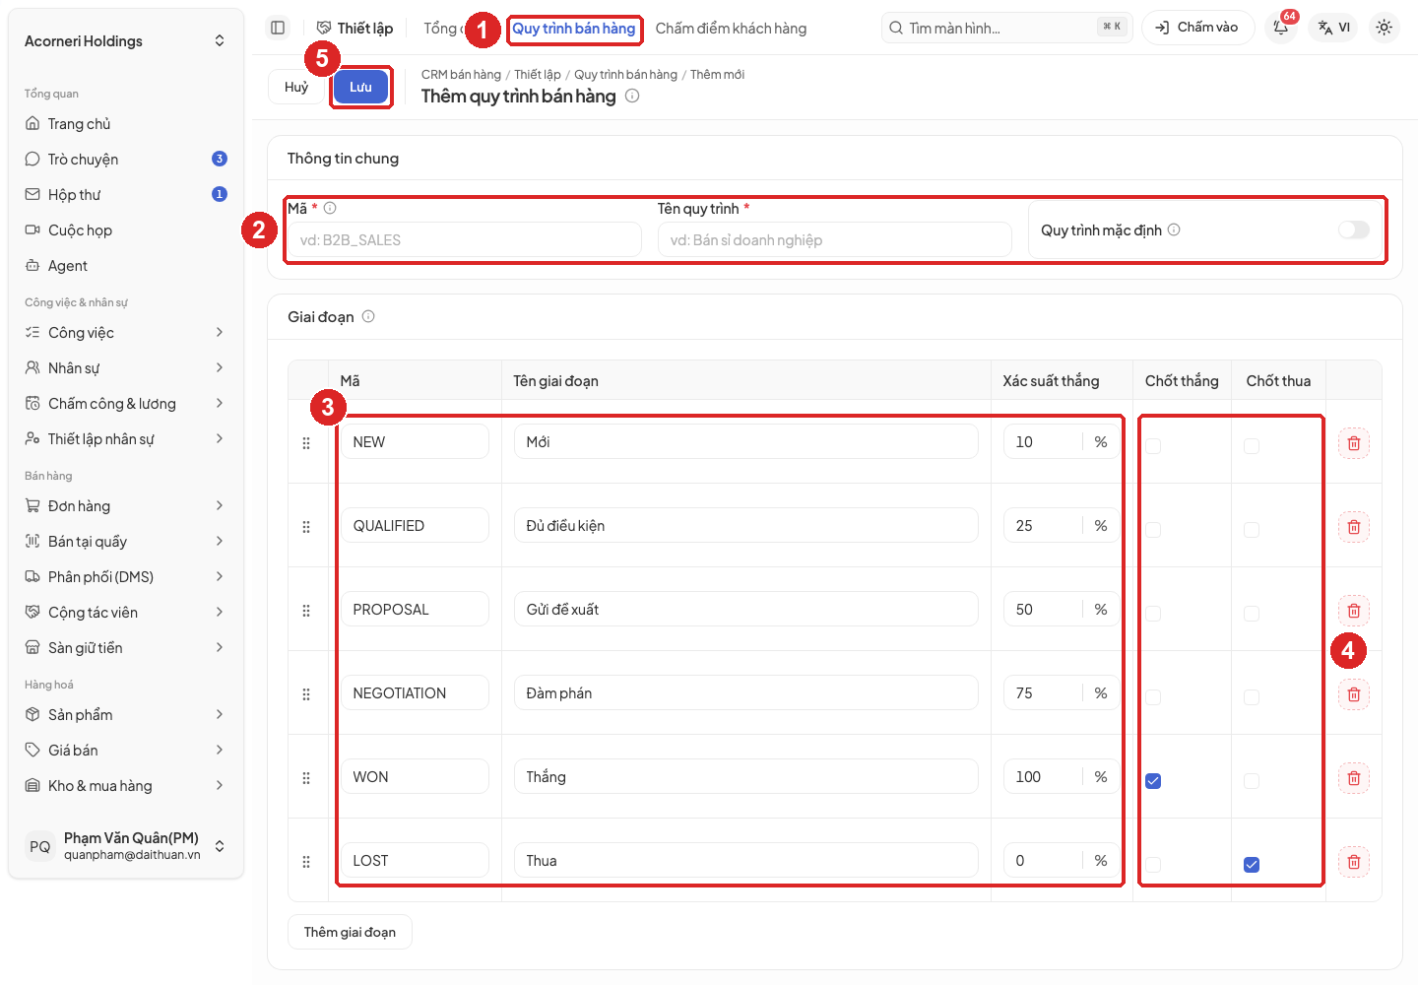Switch to Chấm điểm khách hàng tab
This screenshot has height=985, width=1418.
731,29
